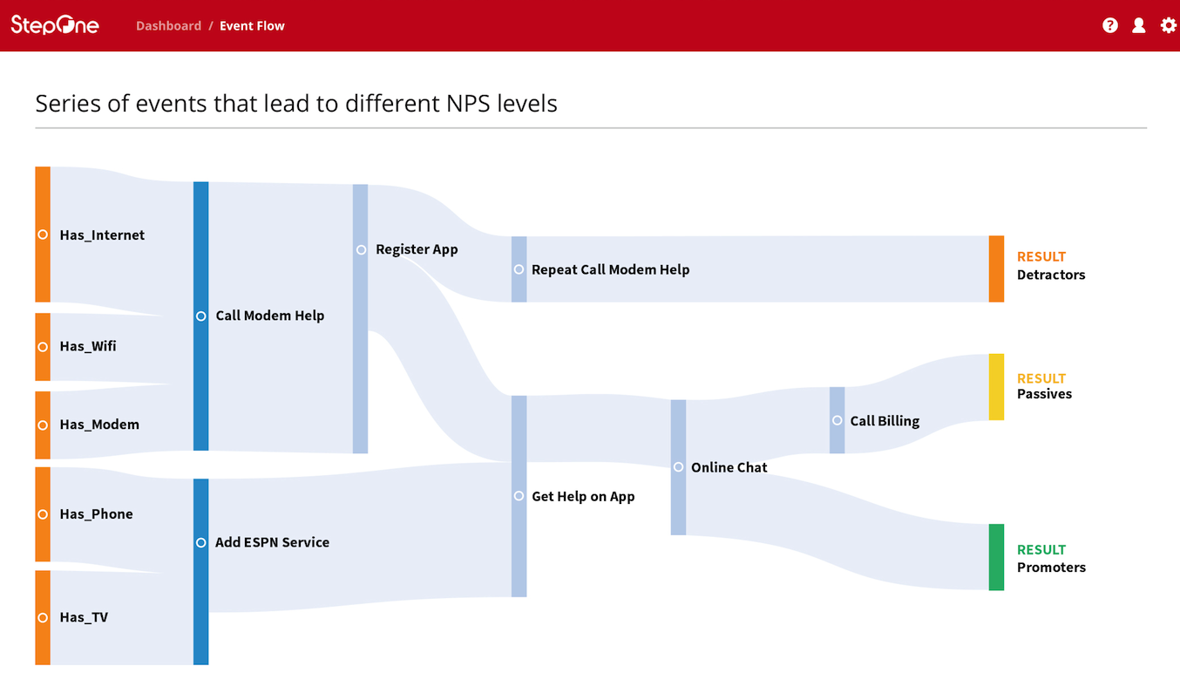Image resolution: width=1180 pixels, height=673 pixels.
Task: Click the Has_Wifi node circle
Action: [x=43, y=346]
